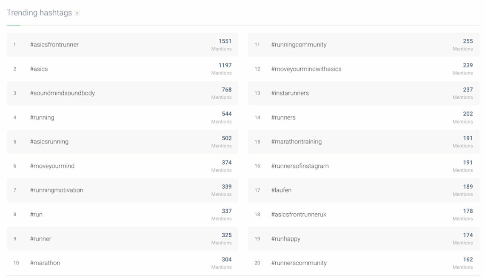
Task: Click the 178 mentions value
Action: [x=468, y=211]
